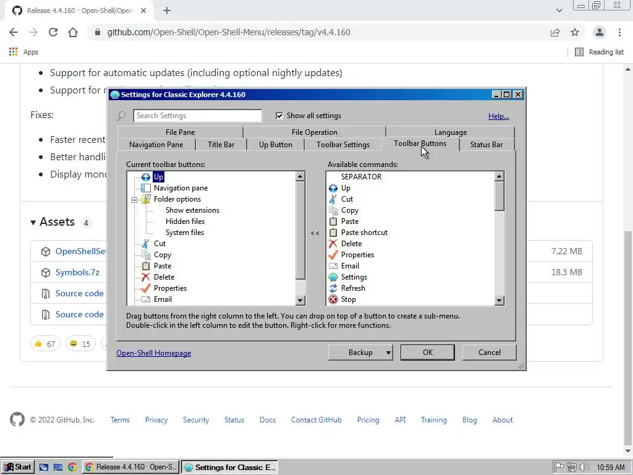The image size is (633, 475).
Task: Click the Settings shell icon in Available commands
Action: pos(333,277)
